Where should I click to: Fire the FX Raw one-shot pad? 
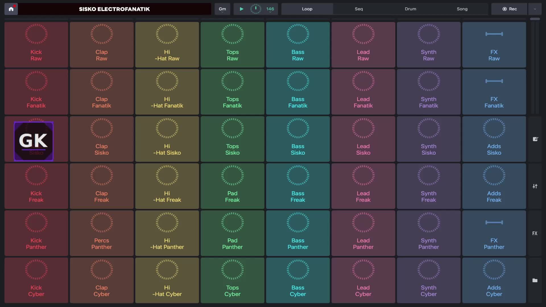(494, 45)
